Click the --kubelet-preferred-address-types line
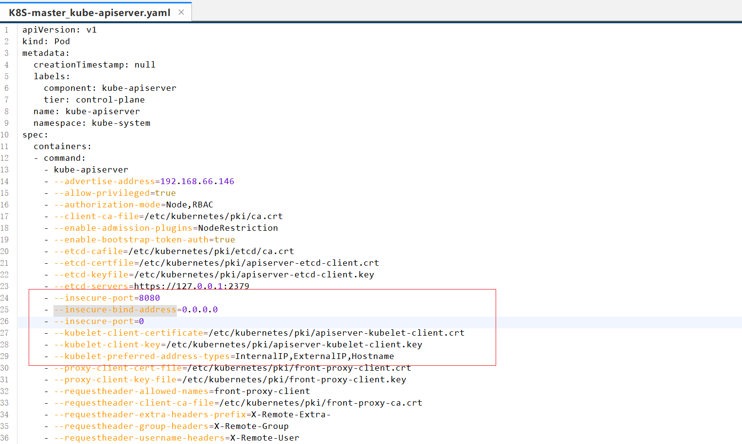The width and height of the screenshot is (742, 444). tap(224, 356)
